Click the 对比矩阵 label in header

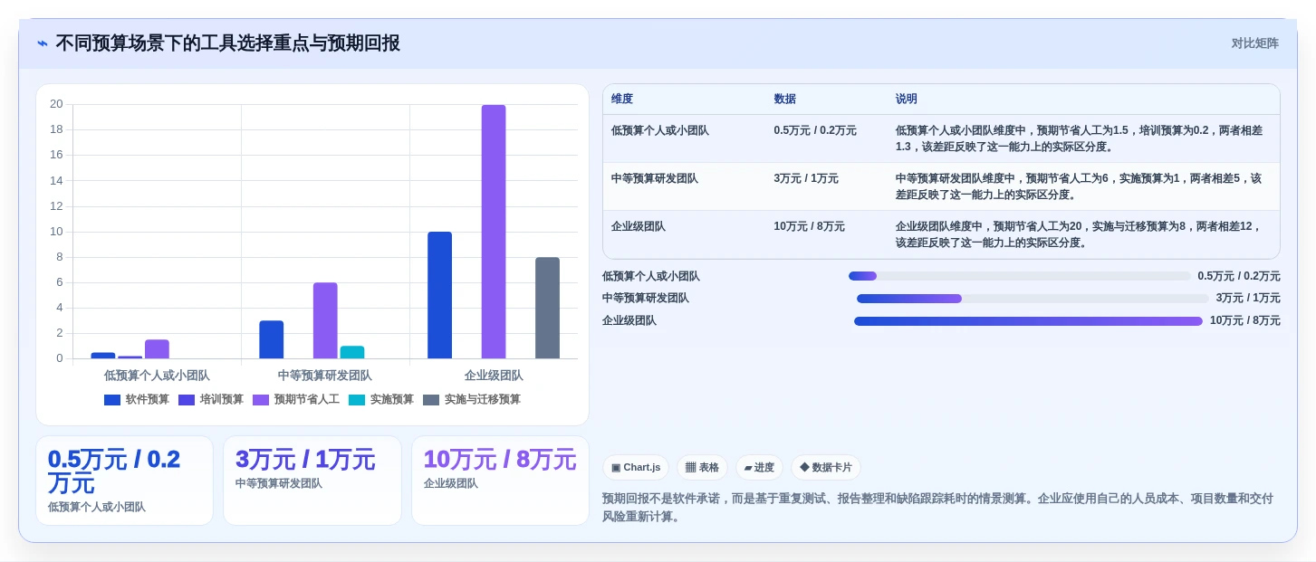point(1254,43)
